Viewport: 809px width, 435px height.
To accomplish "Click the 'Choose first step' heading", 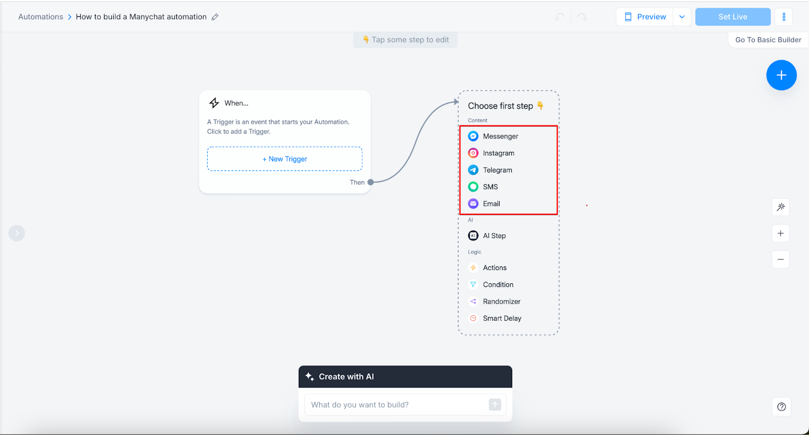I will pyautogui.click(x=506, y=106).
